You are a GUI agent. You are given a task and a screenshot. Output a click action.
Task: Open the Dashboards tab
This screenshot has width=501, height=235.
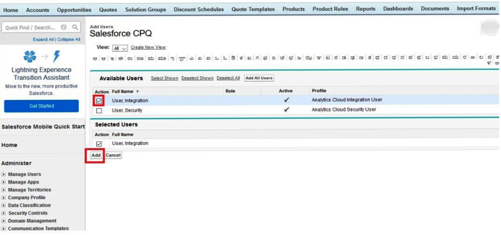[x=398, y=9]
